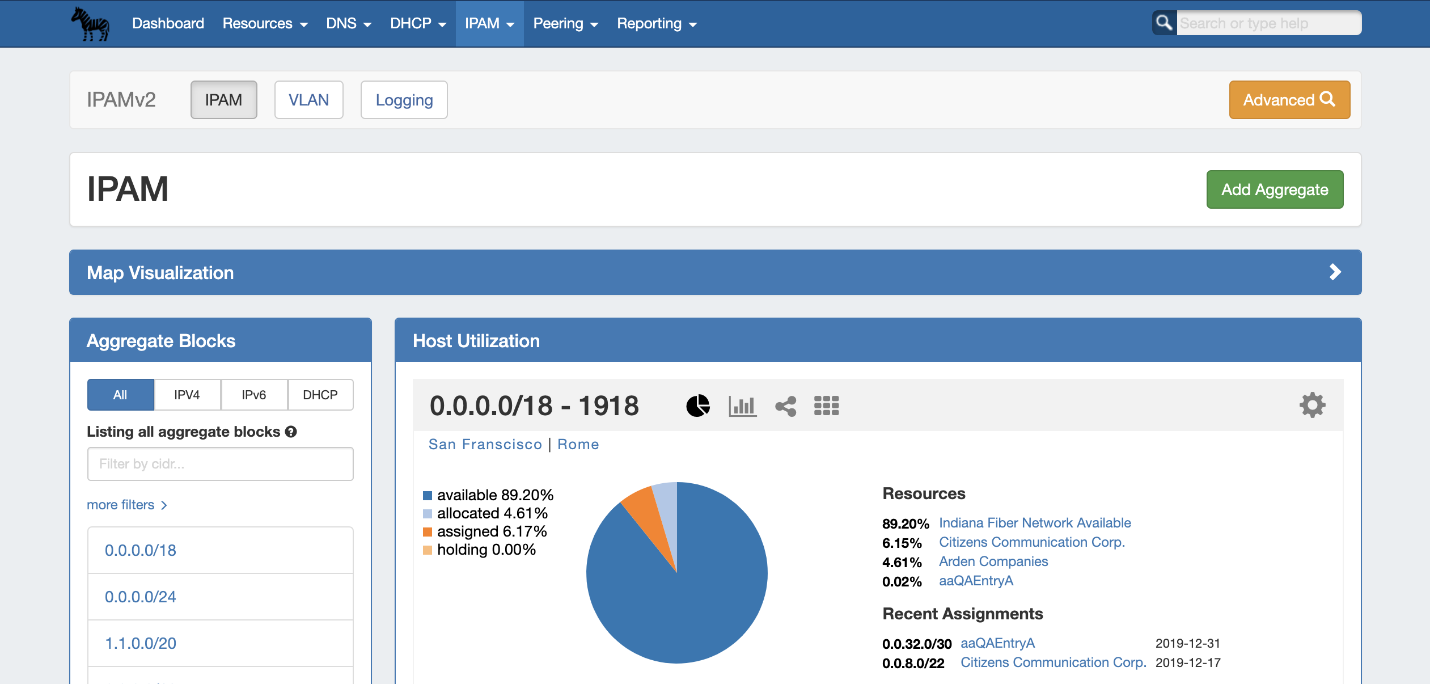Switch to bar chart view
Image resolution: width=1430 pixels, height=684 pixels.
click(x=742, y=406)
